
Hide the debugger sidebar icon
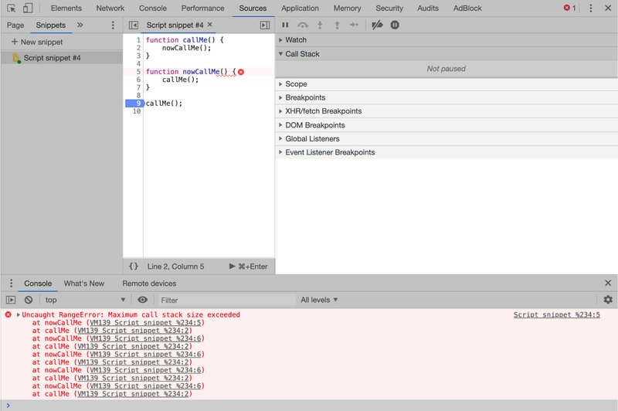click(265, 25)
